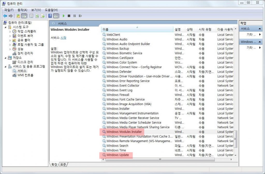Expand the 작업 스케줄러 node arrow
Image resolution: width=265 pixels, height=174 pixels.
coord(10,31)
